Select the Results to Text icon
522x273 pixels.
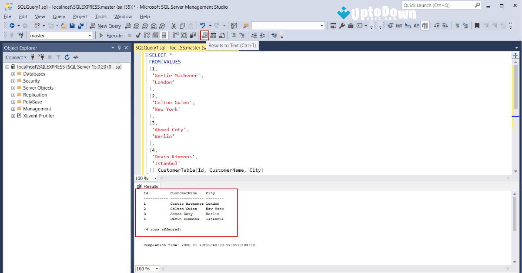(x=204, y=35)
